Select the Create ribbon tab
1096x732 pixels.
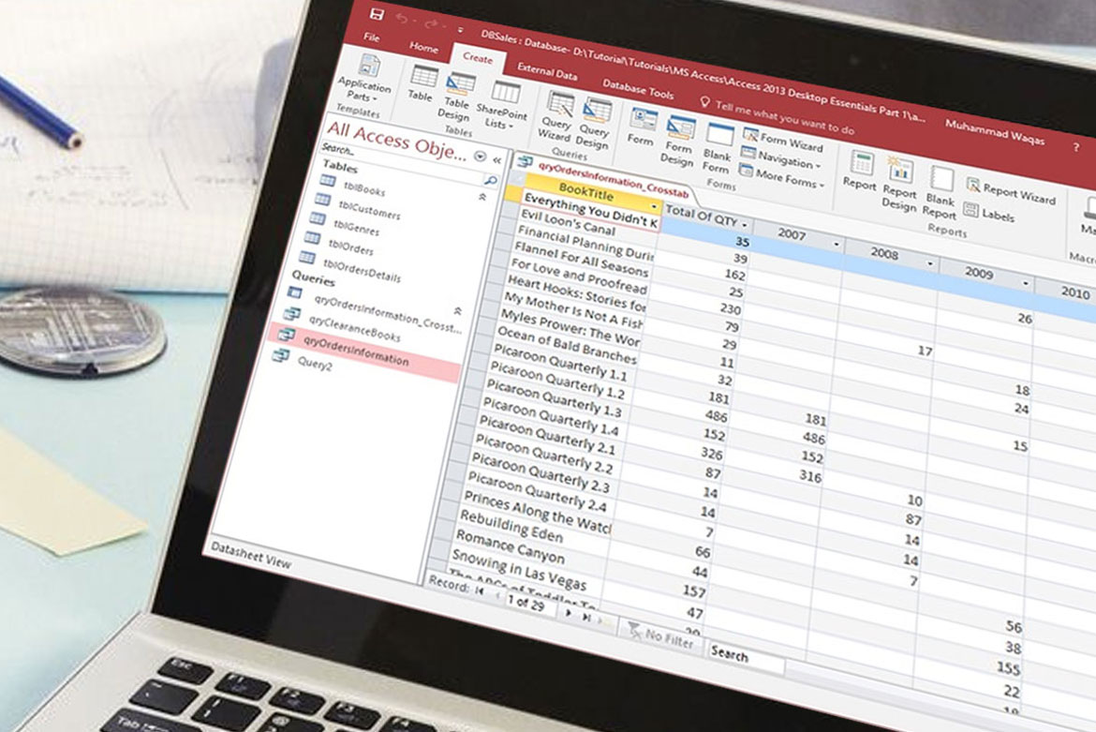[478, 58]
